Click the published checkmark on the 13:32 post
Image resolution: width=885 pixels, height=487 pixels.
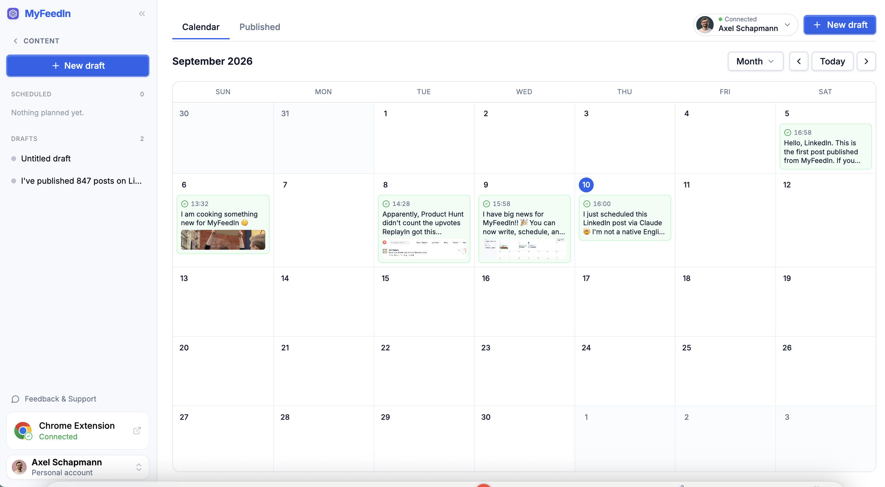pos(184,204)
